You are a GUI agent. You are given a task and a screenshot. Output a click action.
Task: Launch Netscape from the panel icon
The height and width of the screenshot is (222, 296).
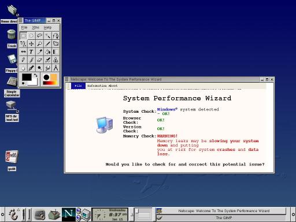(68, 214)
